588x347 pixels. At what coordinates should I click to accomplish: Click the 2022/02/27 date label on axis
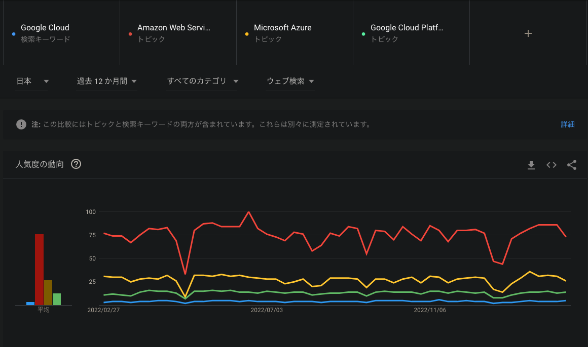pyautogui.click(x=103, y=310)
